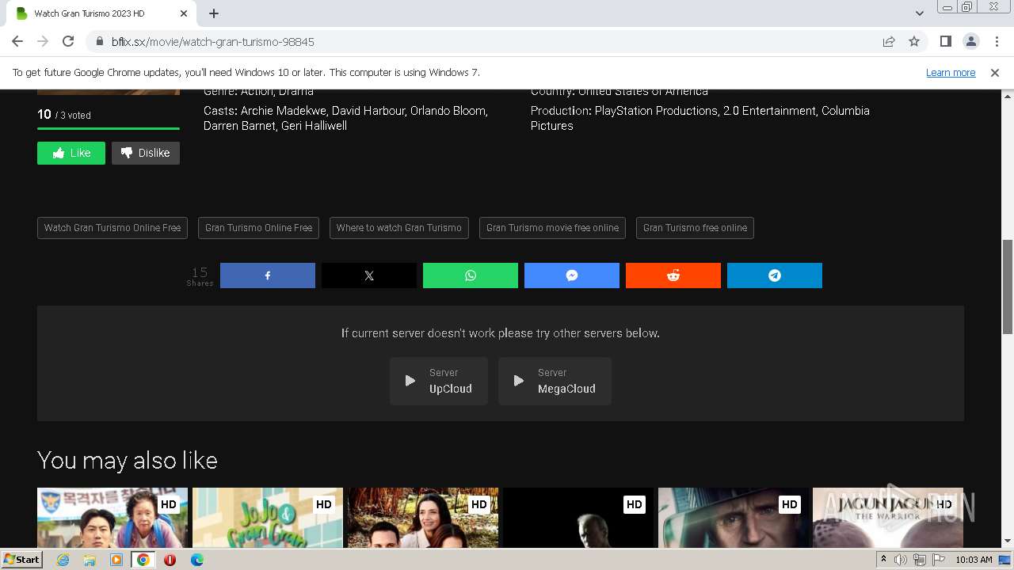Show hidden system tray icons
This screenshot has height=570, width=1014.
click(883, 560)
